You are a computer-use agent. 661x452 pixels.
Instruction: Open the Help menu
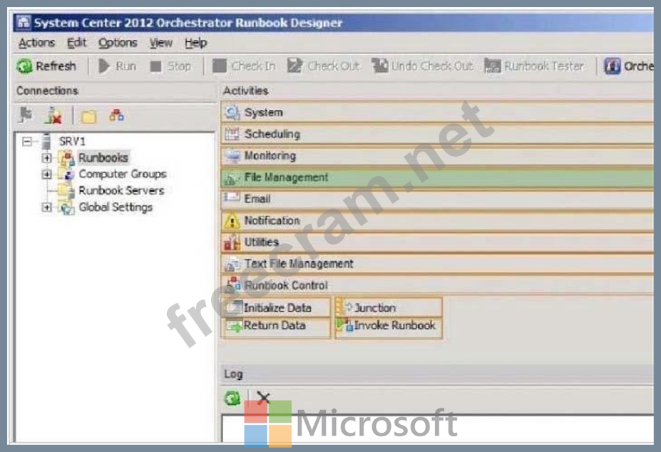[x=196, y=43]
